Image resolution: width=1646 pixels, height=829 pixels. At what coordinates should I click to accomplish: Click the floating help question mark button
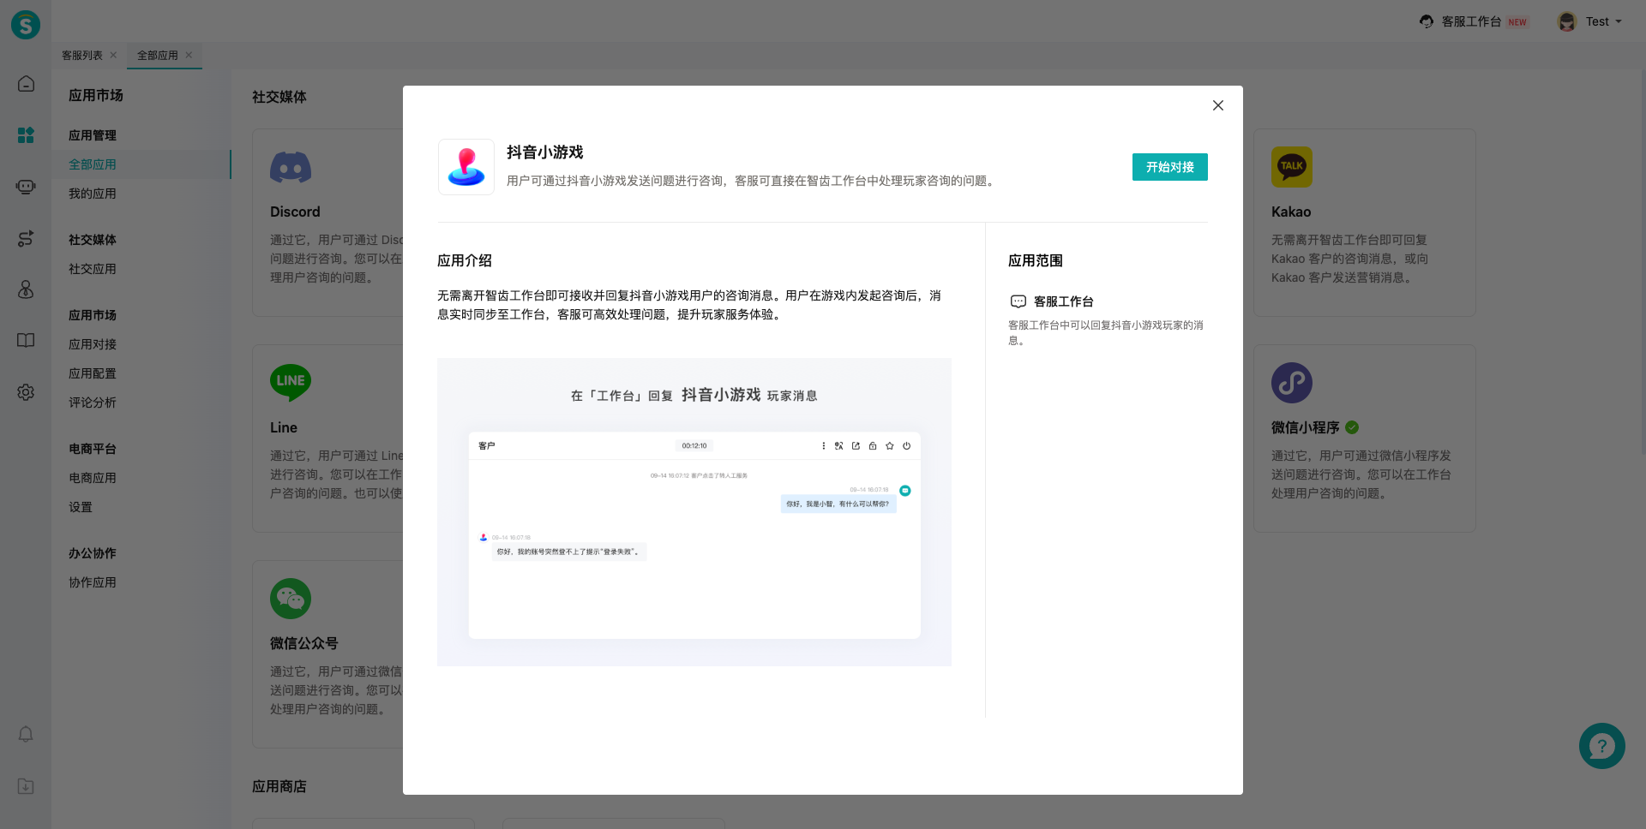click(x=1601, y=746)
